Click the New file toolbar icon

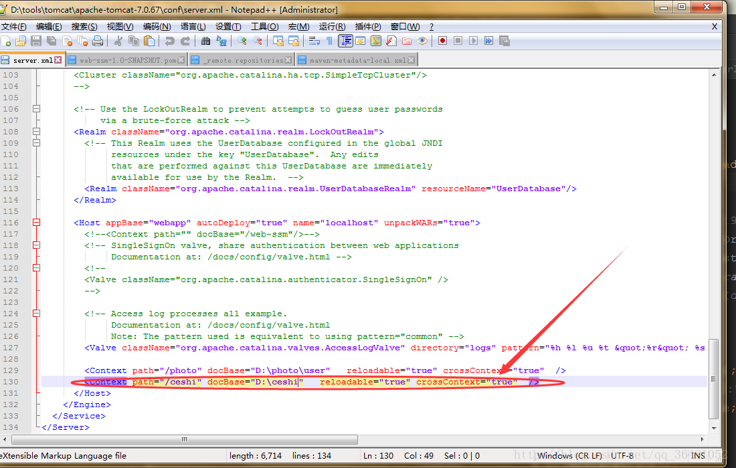tap(6, 41)
